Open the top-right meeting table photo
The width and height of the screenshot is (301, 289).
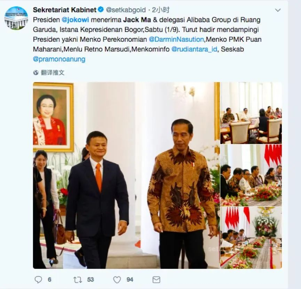pyautogui.click(x=251, y=113)
